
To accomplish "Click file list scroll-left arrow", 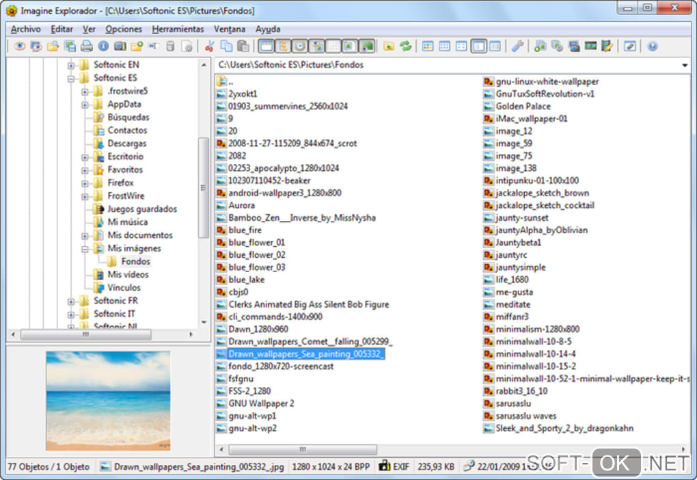I will [222, 449].
